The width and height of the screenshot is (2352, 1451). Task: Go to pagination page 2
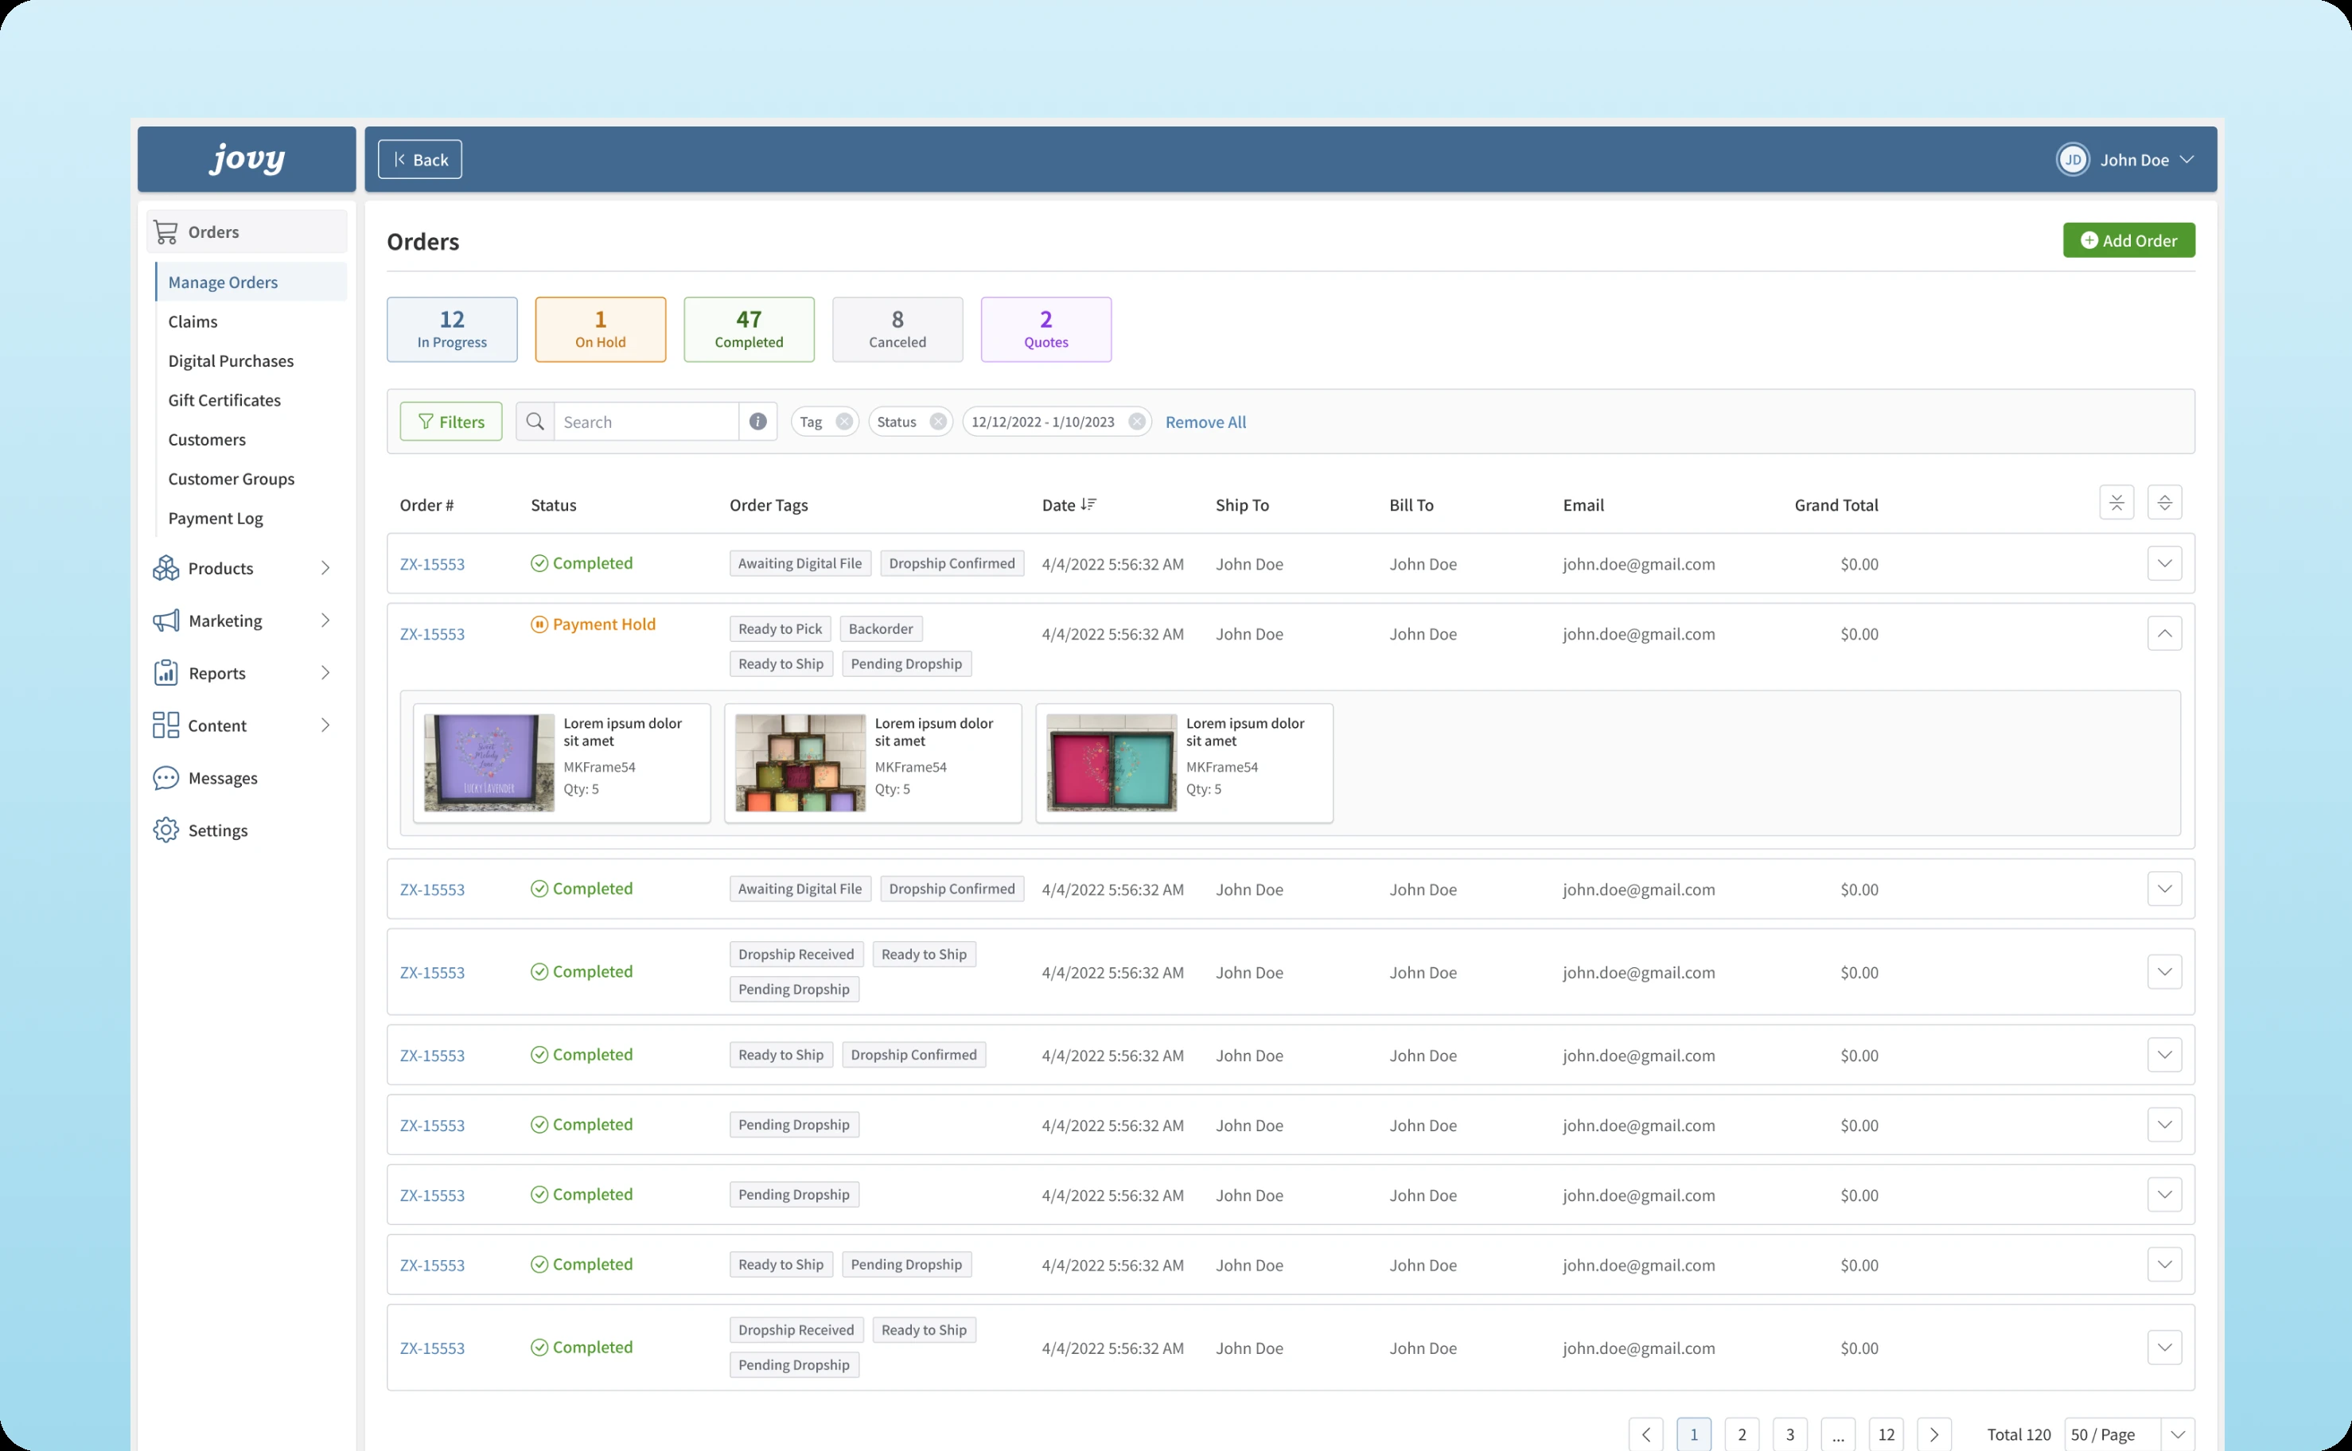click(1741, 1433)
